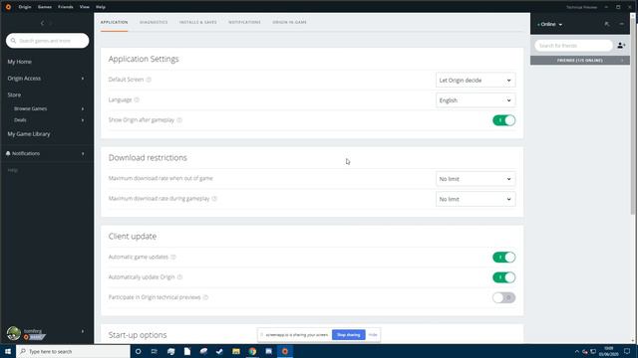Viewport: 638px width, 358px height.
Task: Open the Windows Start menu
Action: 8,351
